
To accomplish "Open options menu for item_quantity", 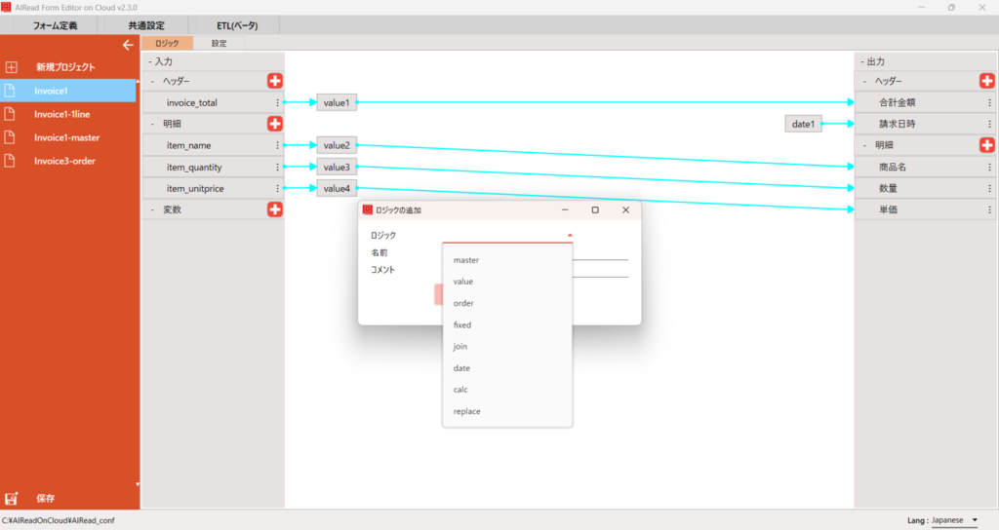I will (x=277, y=168).
